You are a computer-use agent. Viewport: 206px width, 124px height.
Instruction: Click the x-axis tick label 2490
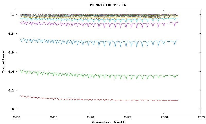coord(91,117)
